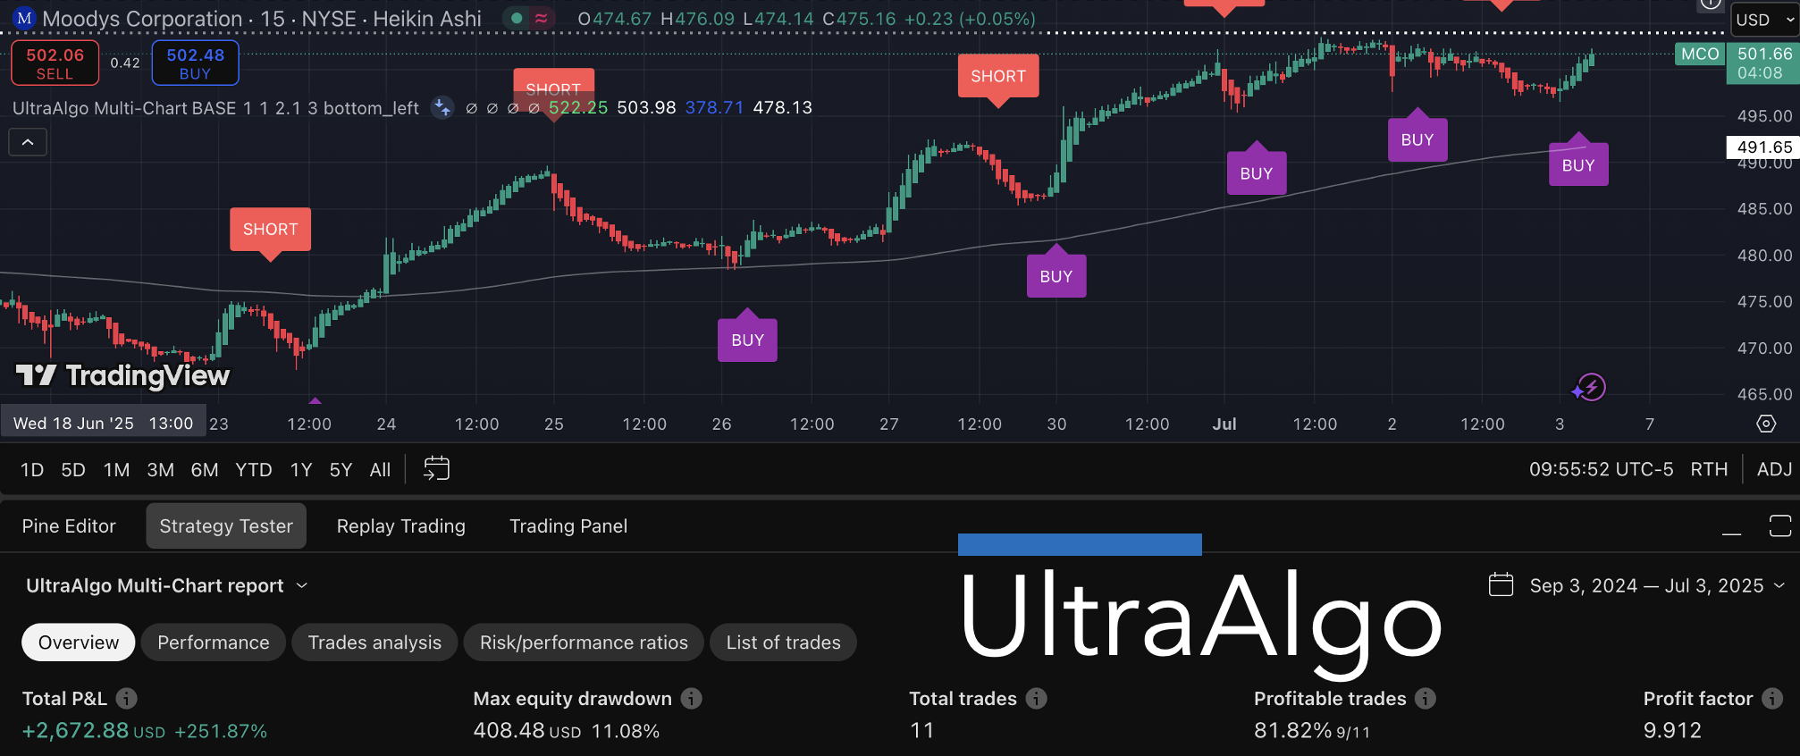Select the YTD time range
1800x756 pixels.
coord(254,469)
